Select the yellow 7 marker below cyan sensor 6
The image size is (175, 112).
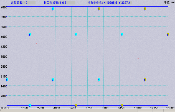click(x=122, y=106)
